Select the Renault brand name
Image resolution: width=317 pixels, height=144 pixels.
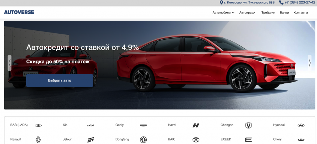click(15, 140)
